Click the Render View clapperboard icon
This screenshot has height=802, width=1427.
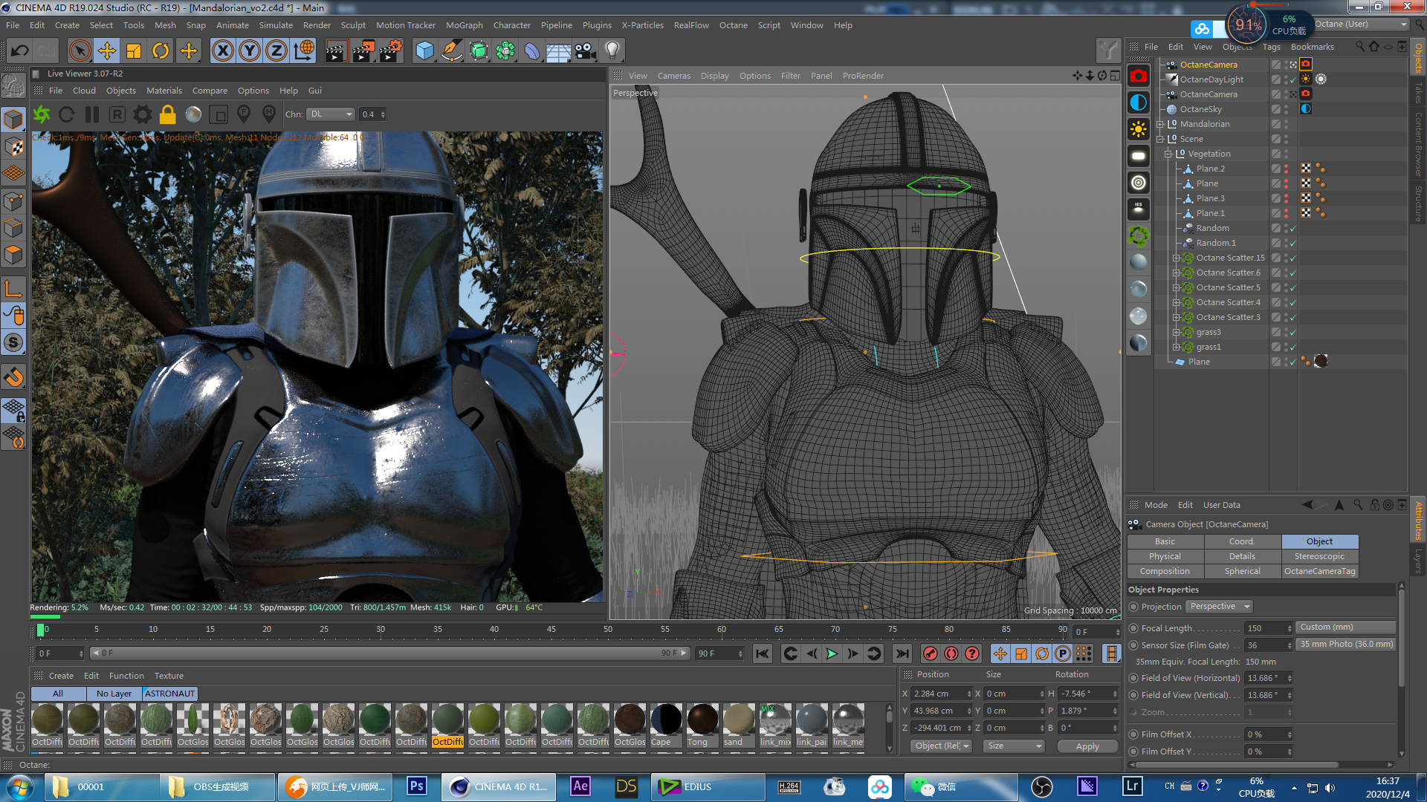click(x=336, y=50)
